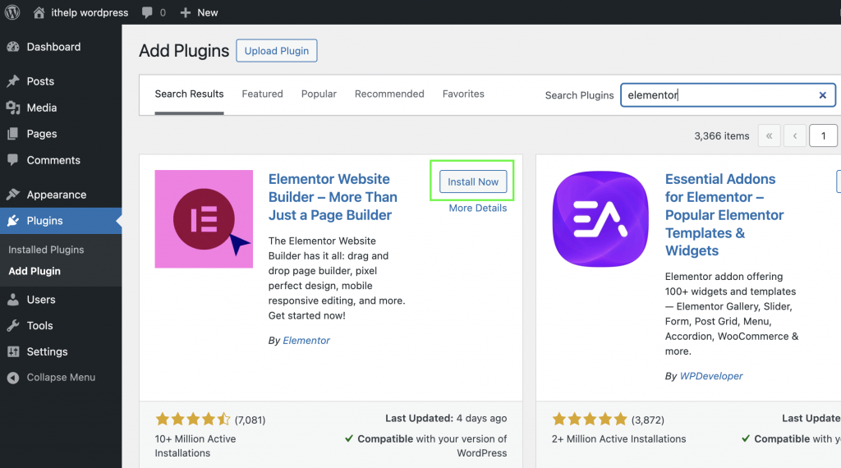Open the New content menu
Viewport: 841px width, 468px height.
(199, 12)
